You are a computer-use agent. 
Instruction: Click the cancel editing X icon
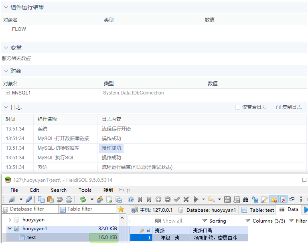186,199
